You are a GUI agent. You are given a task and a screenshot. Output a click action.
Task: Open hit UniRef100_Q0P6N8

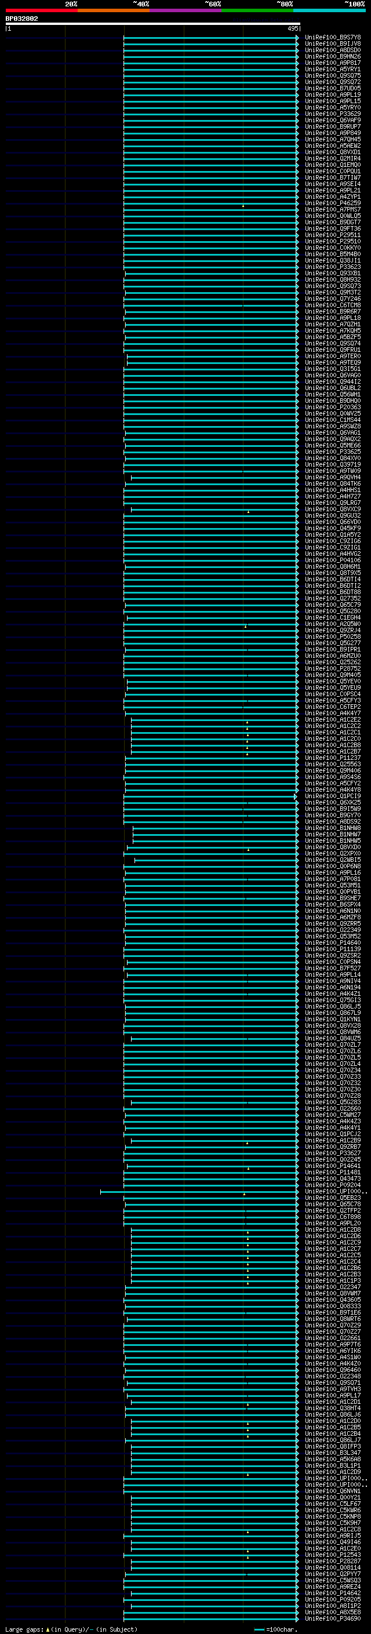click(x=333, y=867)
